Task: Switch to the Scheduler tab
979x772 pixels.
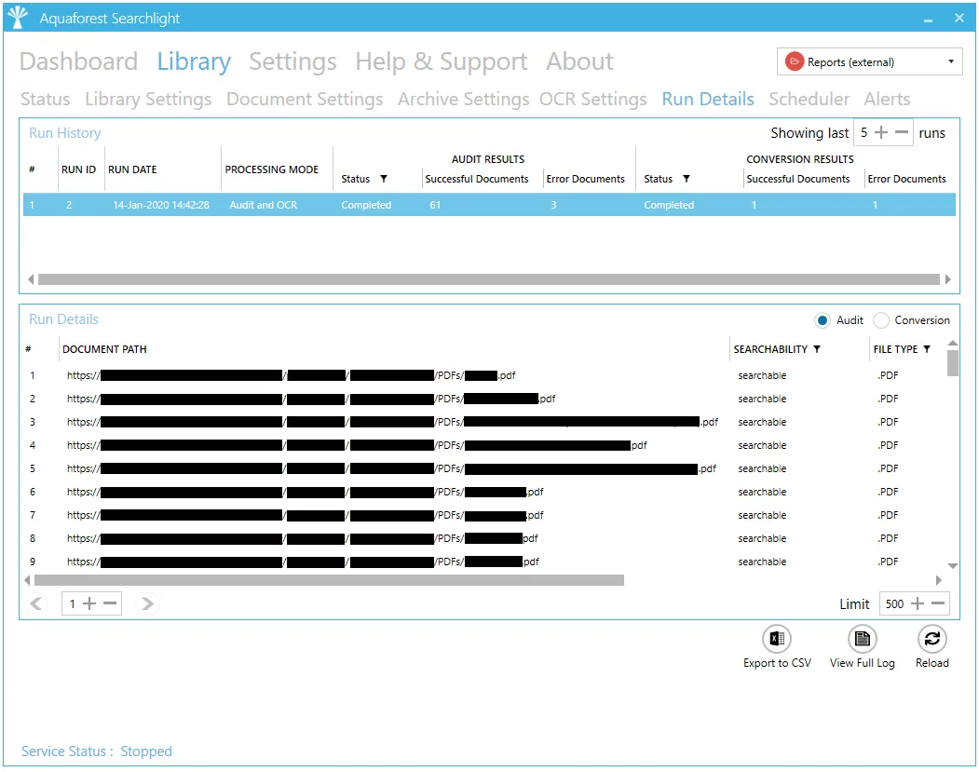Action: coord(809,99)
